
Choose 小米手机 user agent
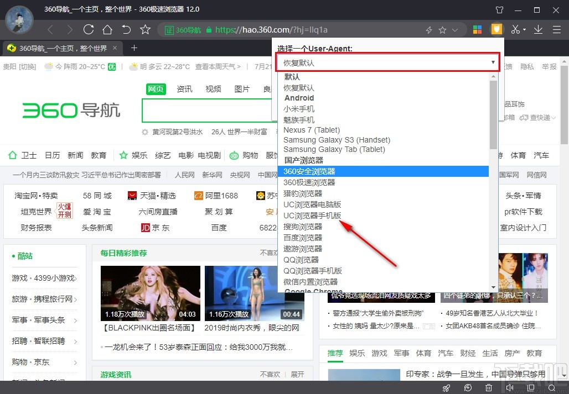(x=299, y=109)
